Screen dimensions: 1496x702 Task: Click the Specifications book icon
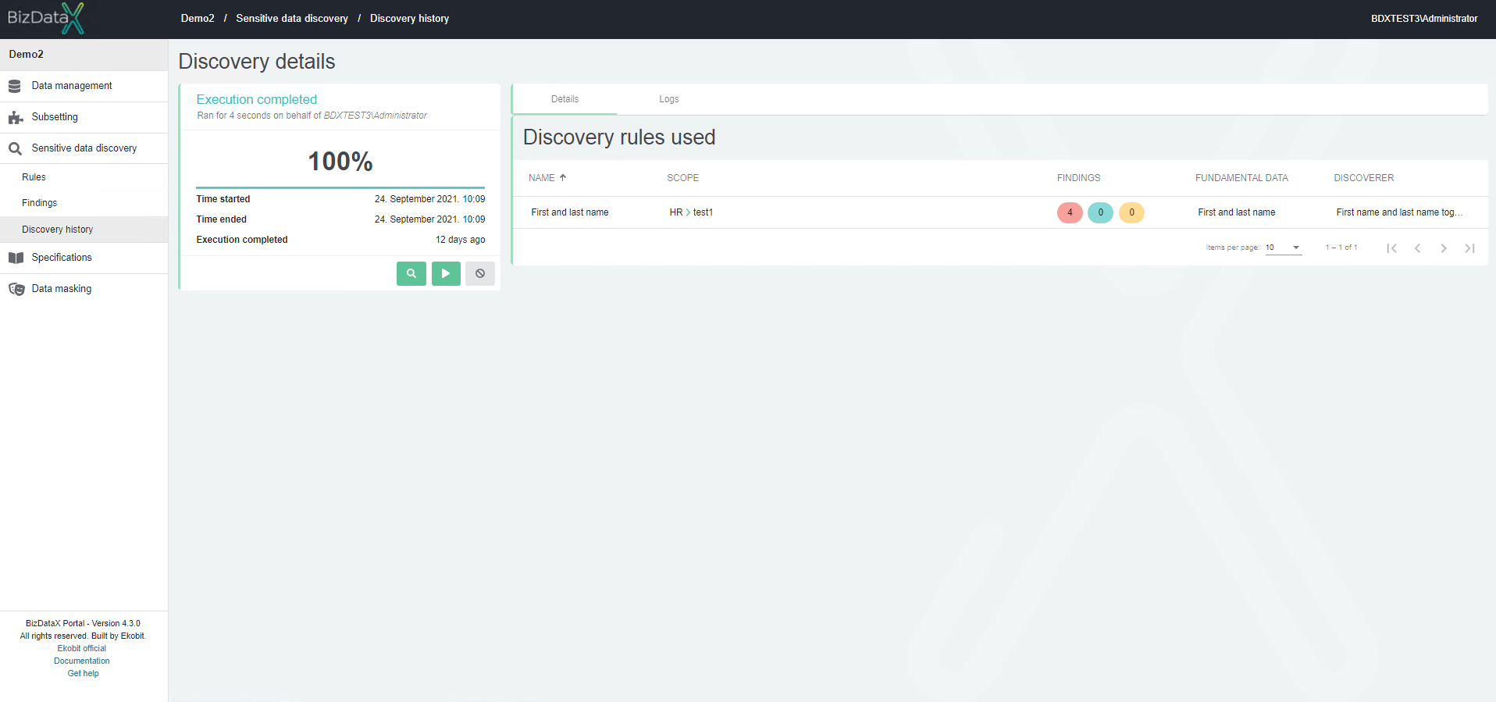(16, 258)
